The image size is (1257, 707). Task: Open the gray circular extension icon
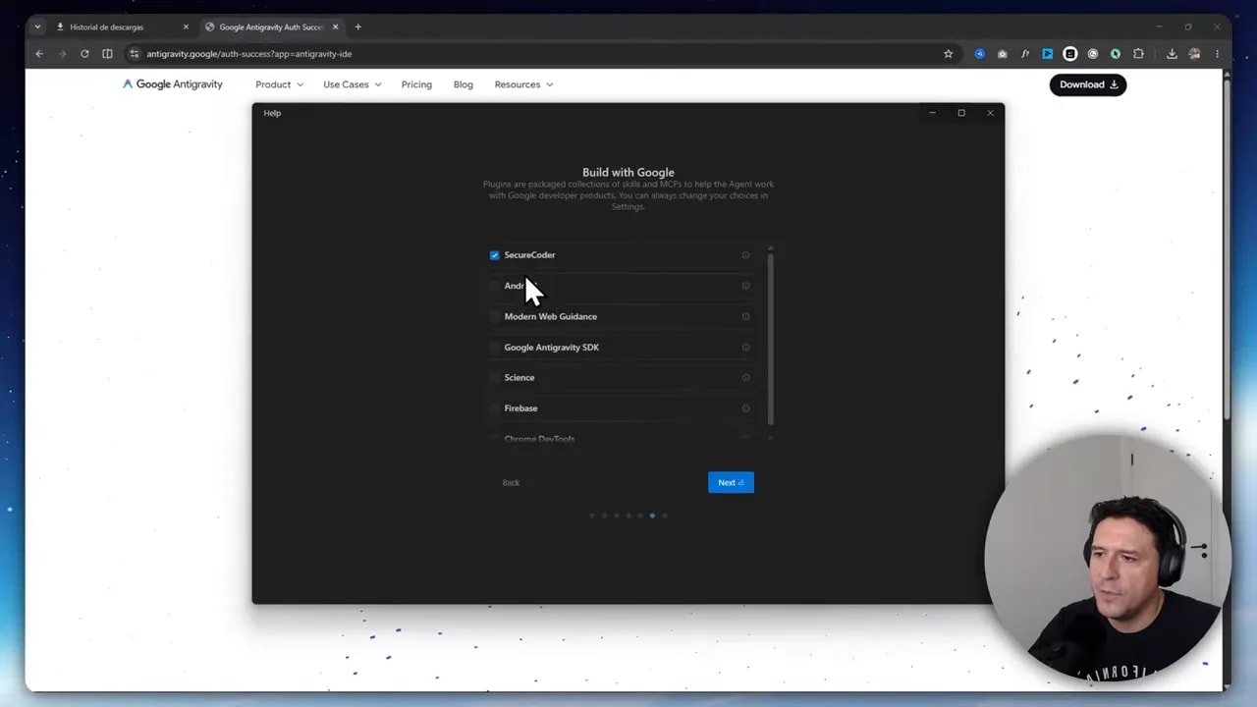pos(1093,54)
